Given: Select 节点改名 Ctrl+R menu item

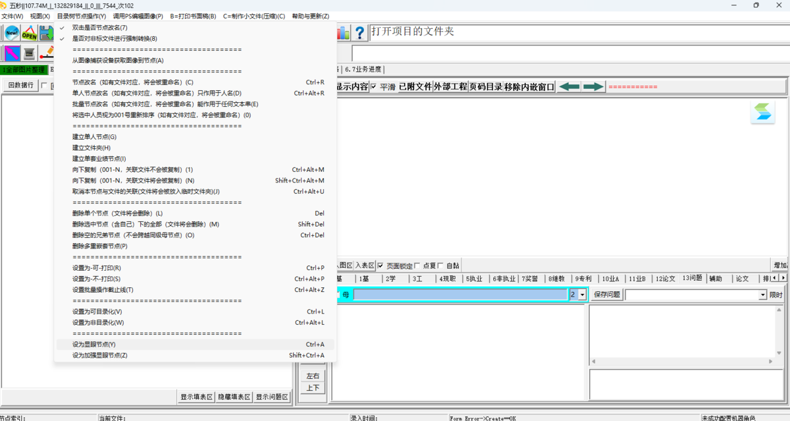Looking at the screenshot, I should point(196,82).
